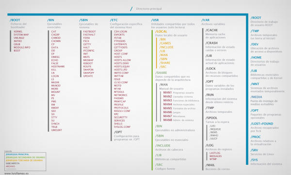Screen dimensions: 291x175
Task: Click the MKDIR executable entry
Action: tap(55, 82)
